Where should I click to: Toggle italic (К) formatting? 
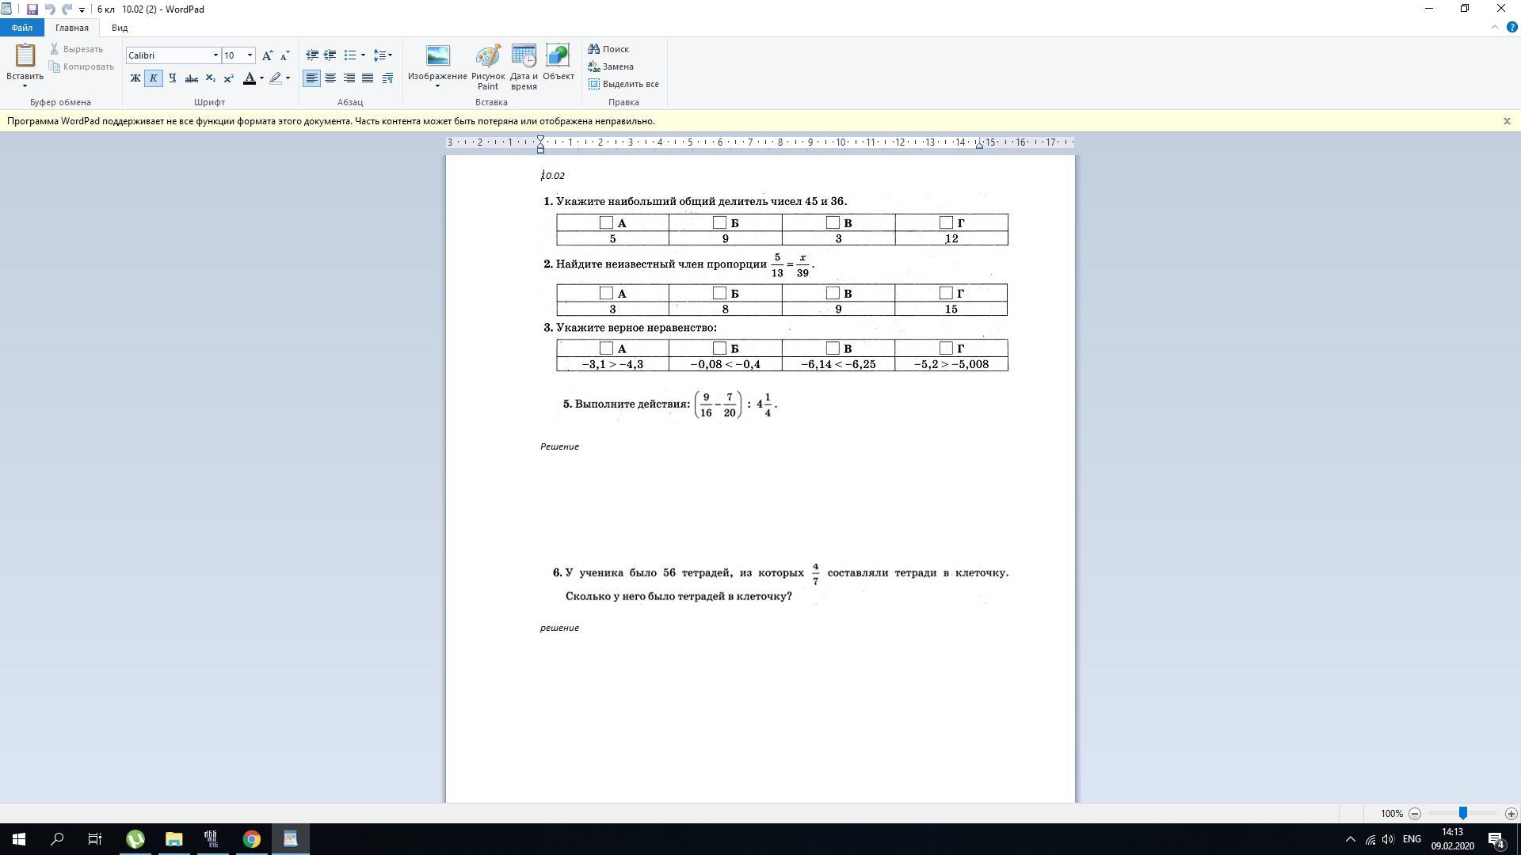(154, 78)
